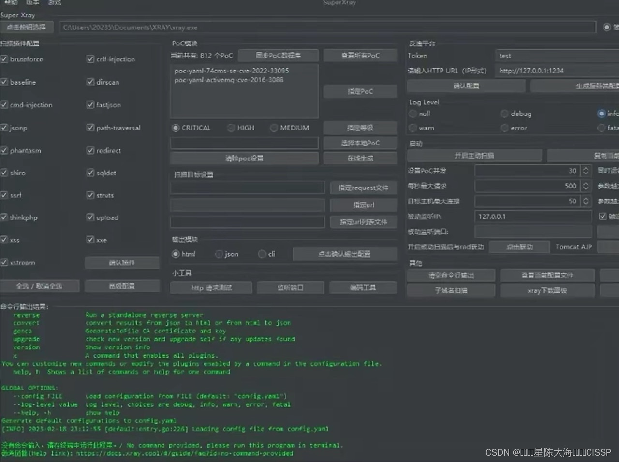This screenshot has height=462, width=619.
Task: Click the field beside 指定url列表文件
Action: (247, 222)
